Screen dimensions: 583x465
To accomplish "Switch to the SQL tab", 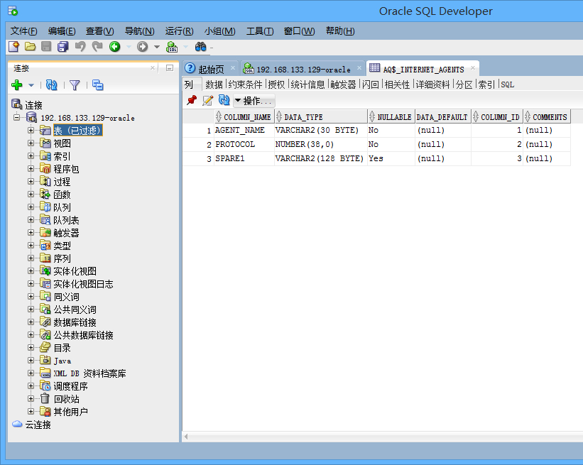I will pyautogui.click(x=508, y=84).
